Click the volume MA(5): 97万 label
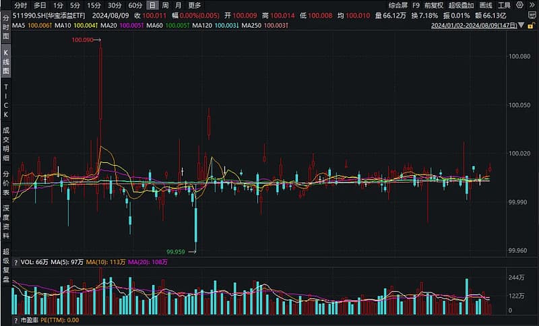 [67, 263]
